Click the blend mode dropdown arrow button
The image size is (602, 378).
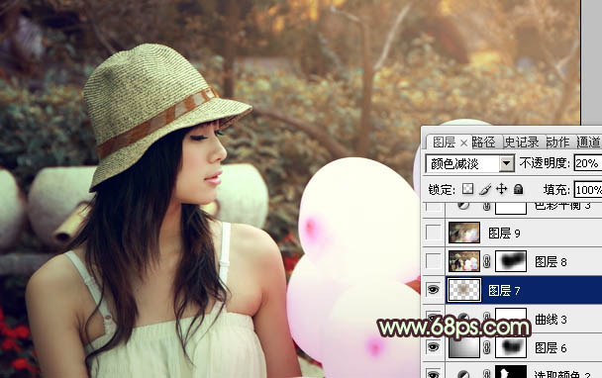pyautogui.click(x=507, y=164)
